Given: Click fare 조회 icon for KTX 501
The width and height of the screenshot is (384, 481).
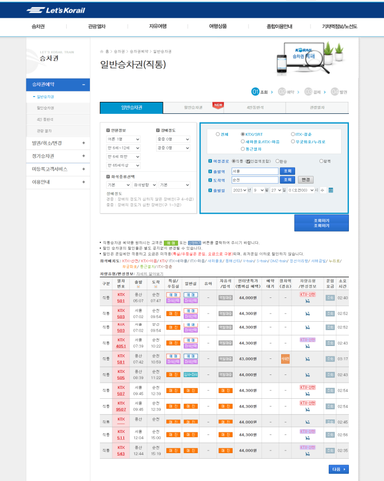Looking at the screenshot, I should point(330,298).
